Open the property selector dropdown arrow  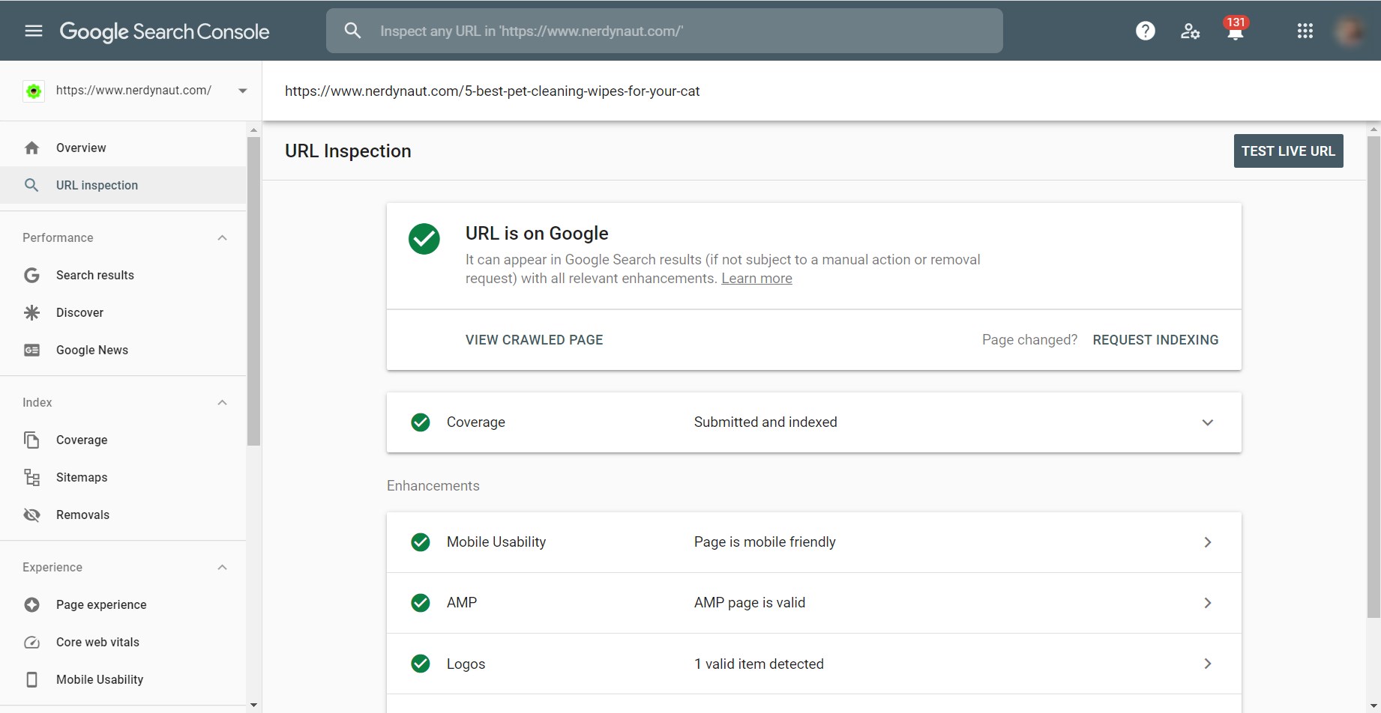point(242,91)
